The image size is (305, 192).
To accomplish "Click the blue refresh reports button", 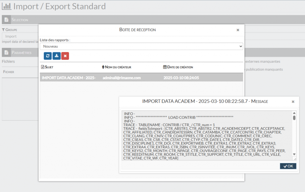I will pyautogui.click(x=48, y=56).
